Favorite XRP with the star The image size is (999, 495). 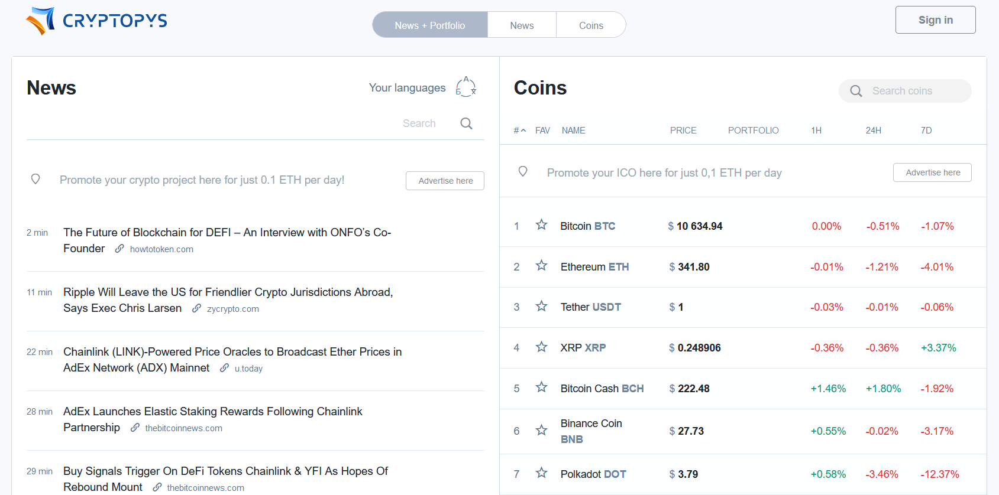[541, 347]
